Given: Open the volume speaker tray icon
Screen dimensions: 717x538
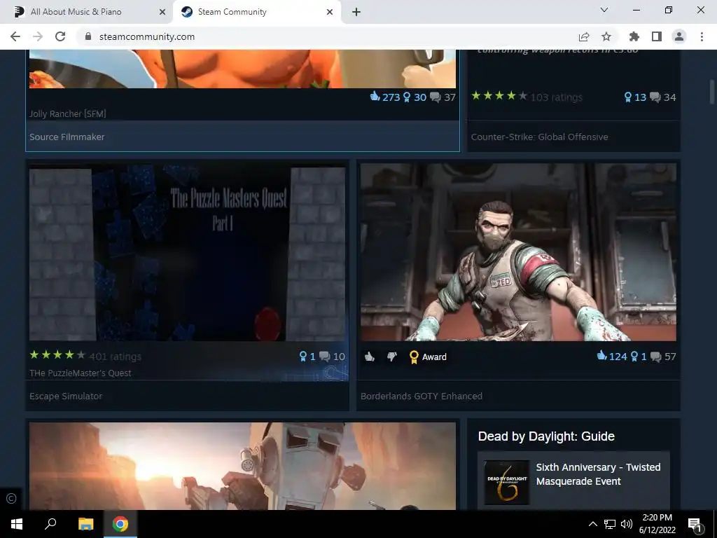Looking at the screenshot, I should 627,524.
